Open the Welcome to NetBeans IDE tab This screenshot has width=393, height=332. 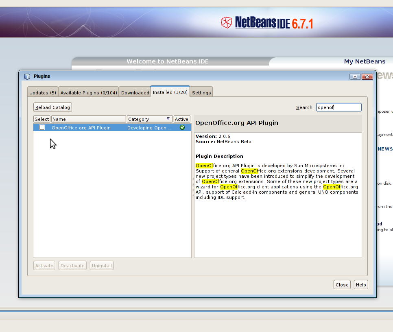coord(168,61)
